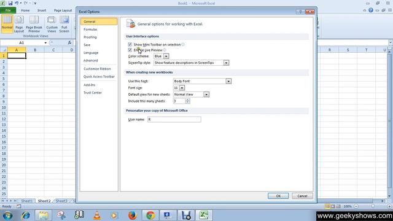Click info icon beside Mini Toolbar option
The height and width of the screenshot is (221, 393).
coord(183,45)
